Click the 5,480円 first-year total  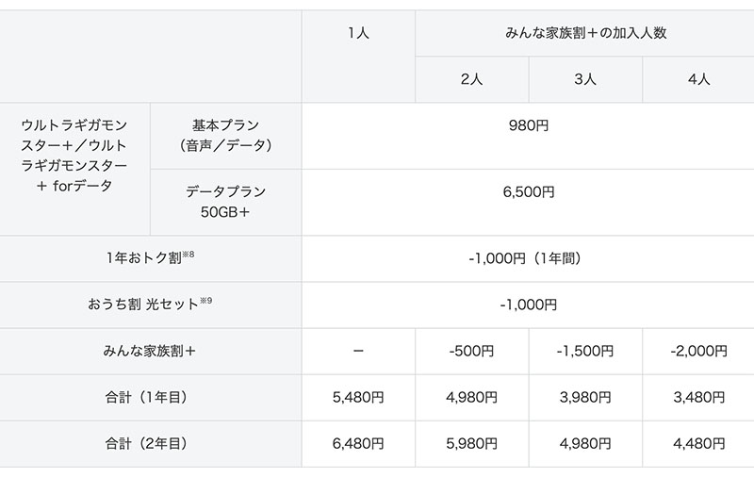[358, 397]
